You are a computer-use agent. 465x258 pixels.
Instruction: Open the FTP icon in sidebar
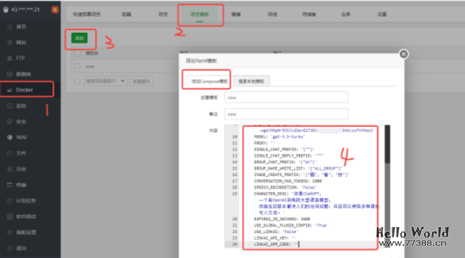point(9,58)
